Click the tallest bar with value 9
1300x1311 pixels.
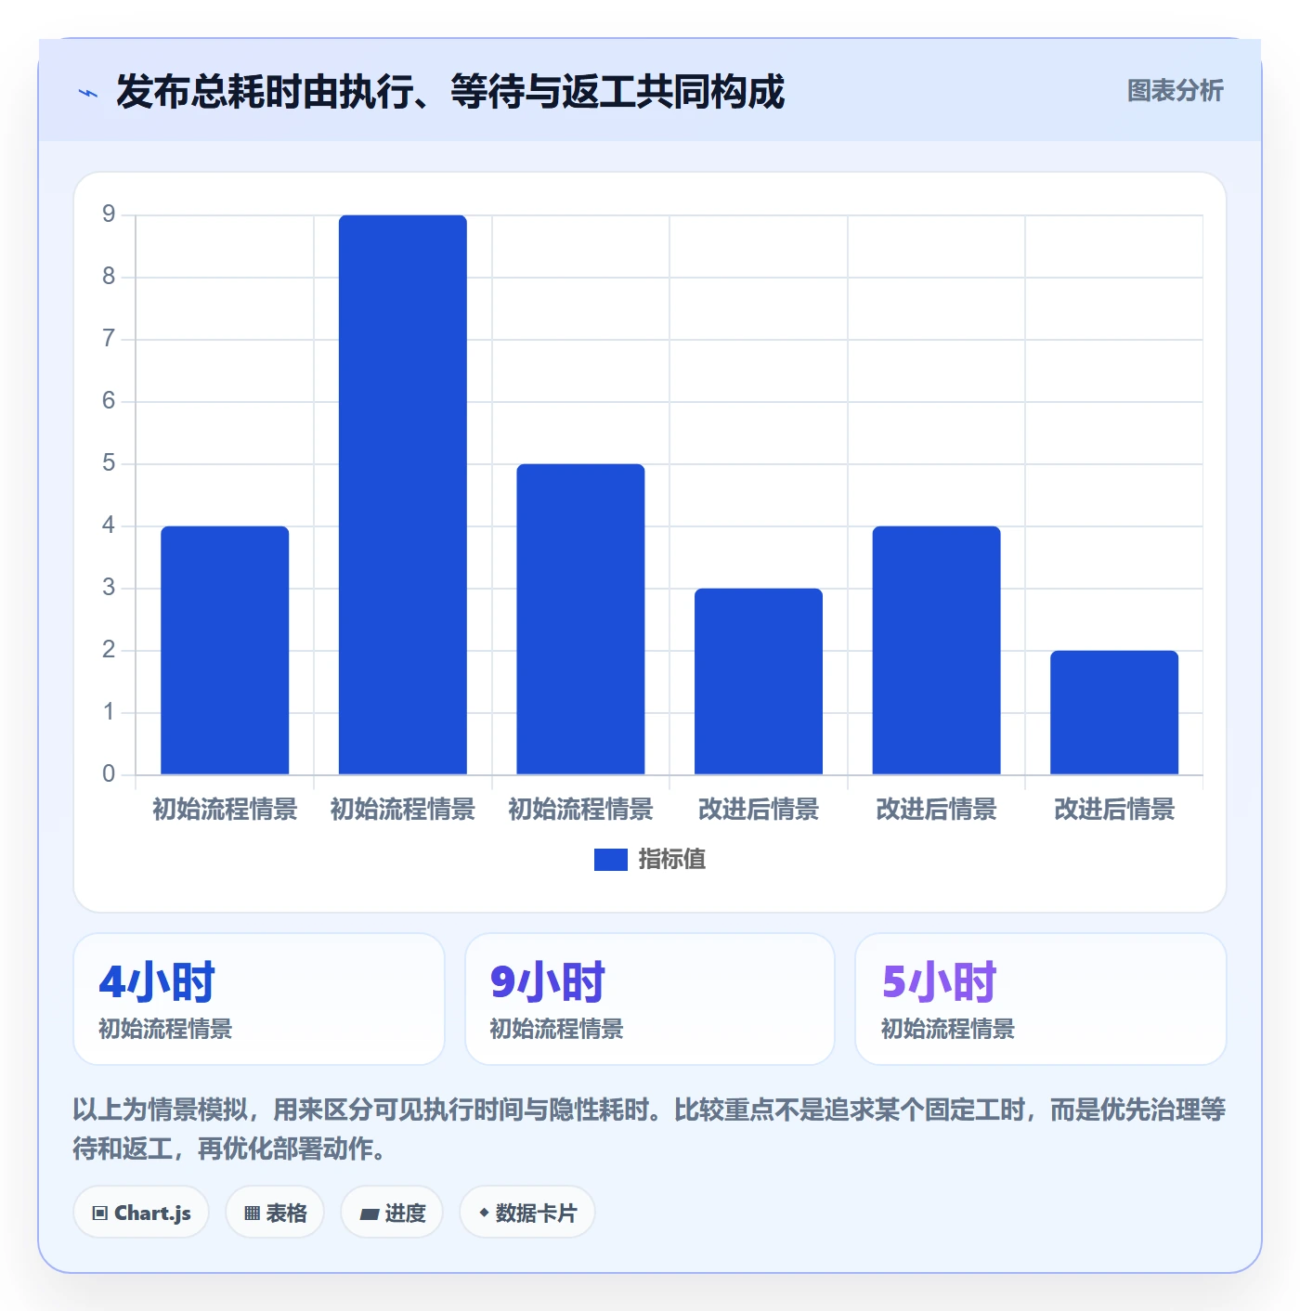click(403, 495)
